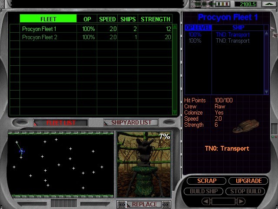Click fleet list scrollbar up arrow
This screenshot has height=209, width=278.
175,27
